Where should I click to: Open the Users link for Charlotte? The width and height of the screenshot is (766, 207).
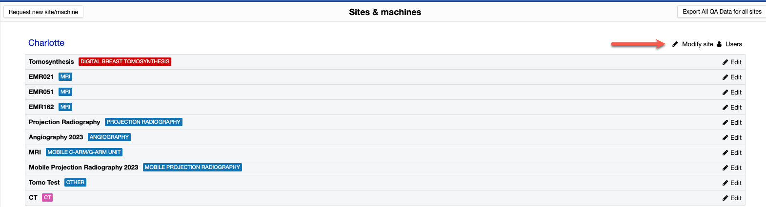pyautogui.click(x=733, y=44)
